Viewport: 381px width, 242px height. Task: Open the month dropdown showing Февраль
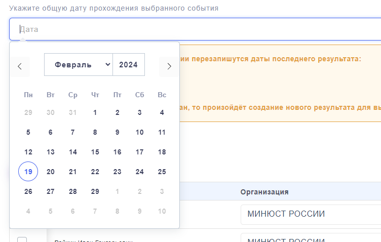coord(79,65)
